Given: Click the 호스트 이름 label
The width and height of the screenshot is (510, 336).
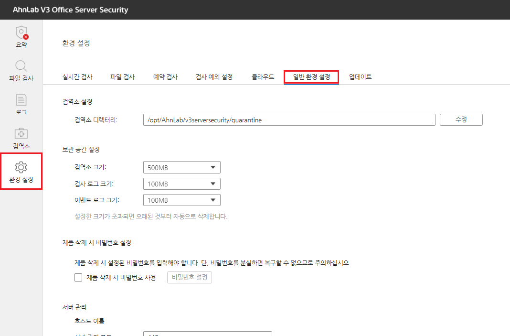Looking at the screenshot, I should click(89, 321).
